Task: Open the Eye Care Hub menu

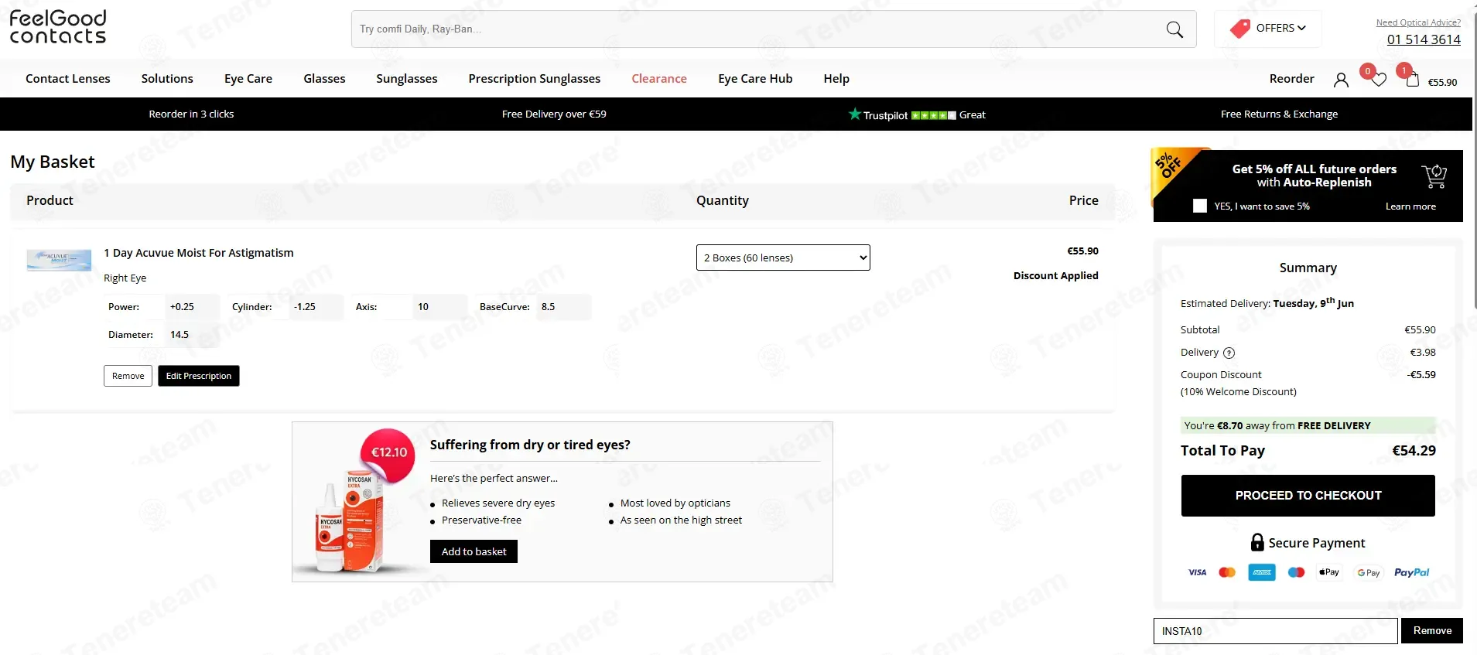Action: (x=755, y=78)
